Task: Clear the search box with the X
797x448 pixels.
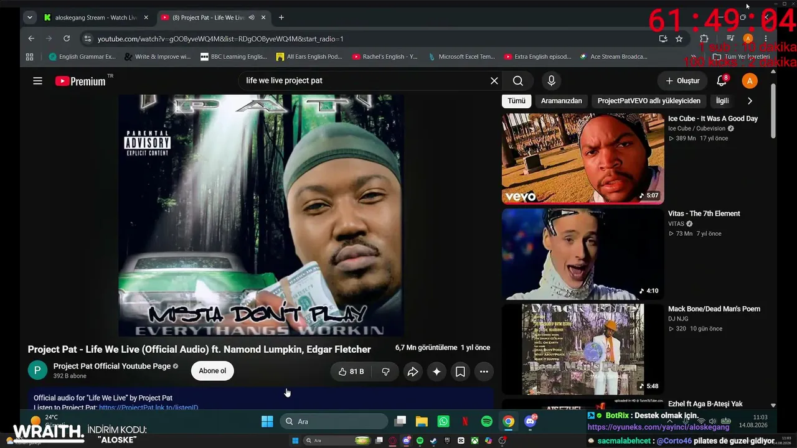Action: pos(494,81)
